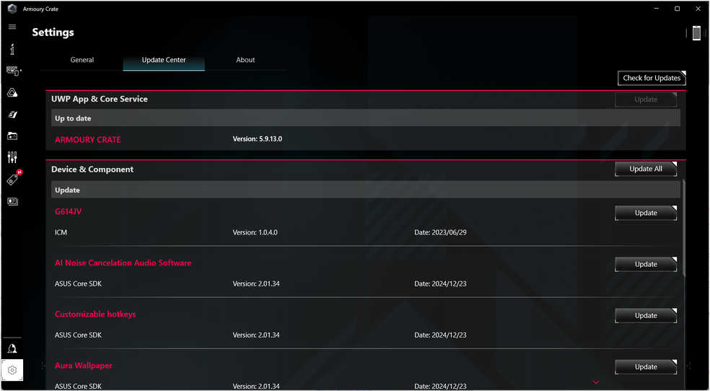The height and width of the screenshot is (391, 710).
Task: Click the Settings page heading
Action: click(53, 32)
